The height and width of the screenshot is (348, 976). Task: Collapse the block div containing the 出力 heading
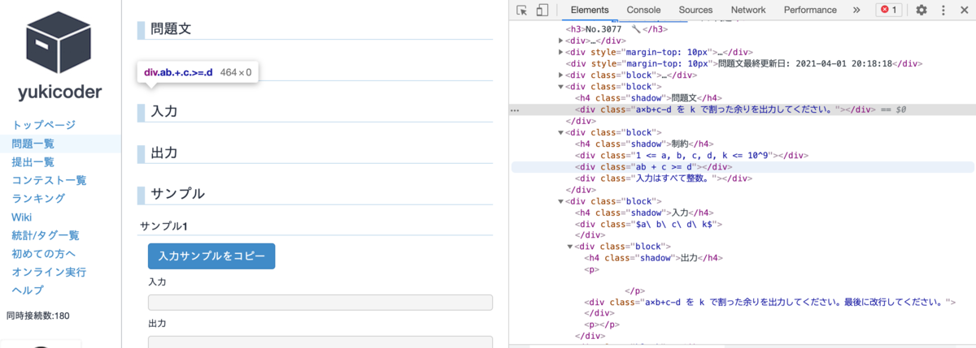point(570,247)
